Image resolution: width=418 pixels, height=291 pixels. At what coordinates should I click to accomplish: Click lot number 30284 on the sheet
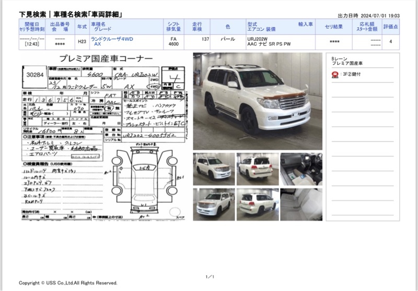[x=35, y=75]
